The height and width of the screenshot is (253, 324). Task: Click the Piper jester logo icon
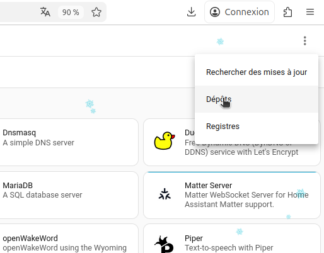[x=164, y=244]
